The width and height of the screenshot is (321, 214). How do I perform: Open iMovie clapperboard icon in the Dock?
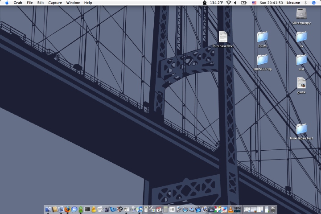198,210
